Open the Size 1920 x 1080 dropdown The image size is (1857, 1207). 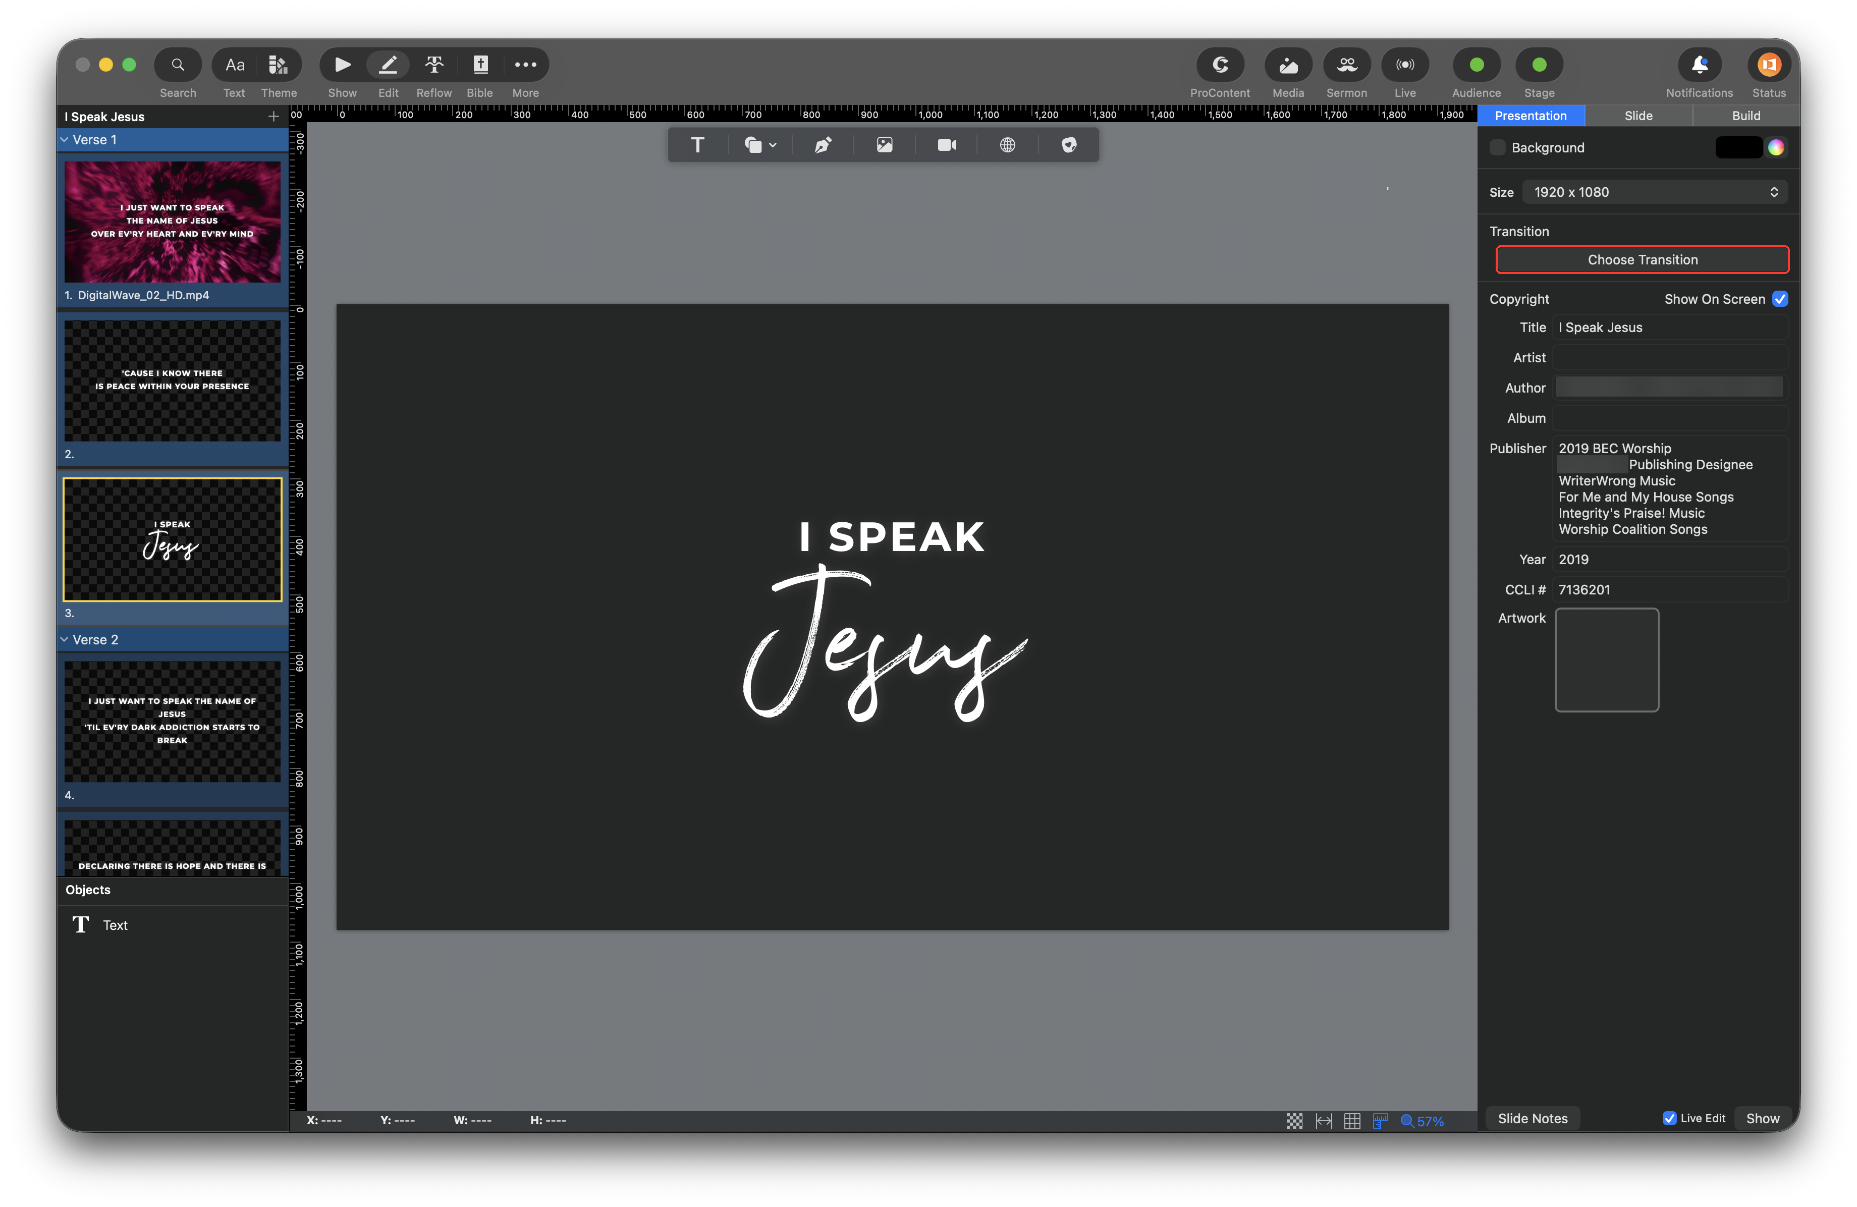[1655, 193]
